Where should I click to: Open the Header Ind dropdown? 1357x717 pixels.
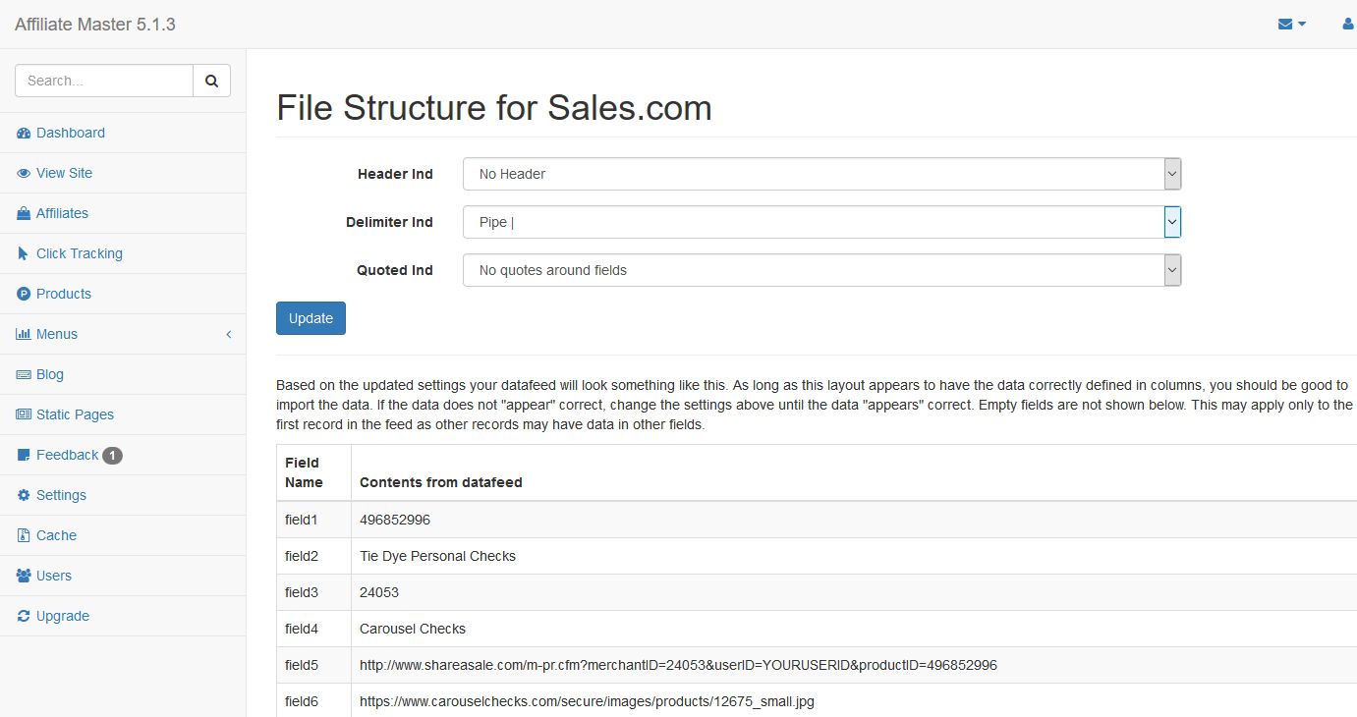pos(821,174)
